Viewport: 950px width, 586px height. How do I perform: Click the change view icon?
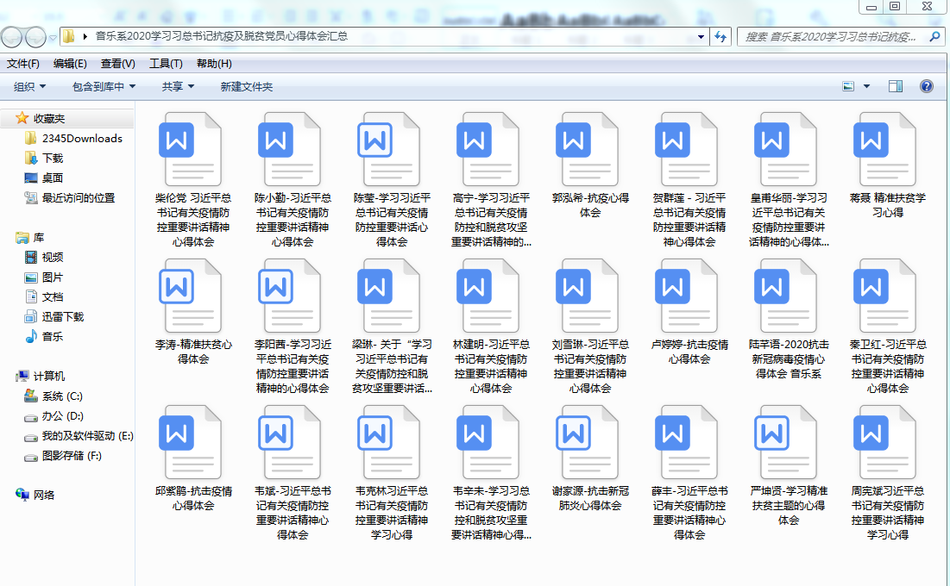click(x=848, y=86)
